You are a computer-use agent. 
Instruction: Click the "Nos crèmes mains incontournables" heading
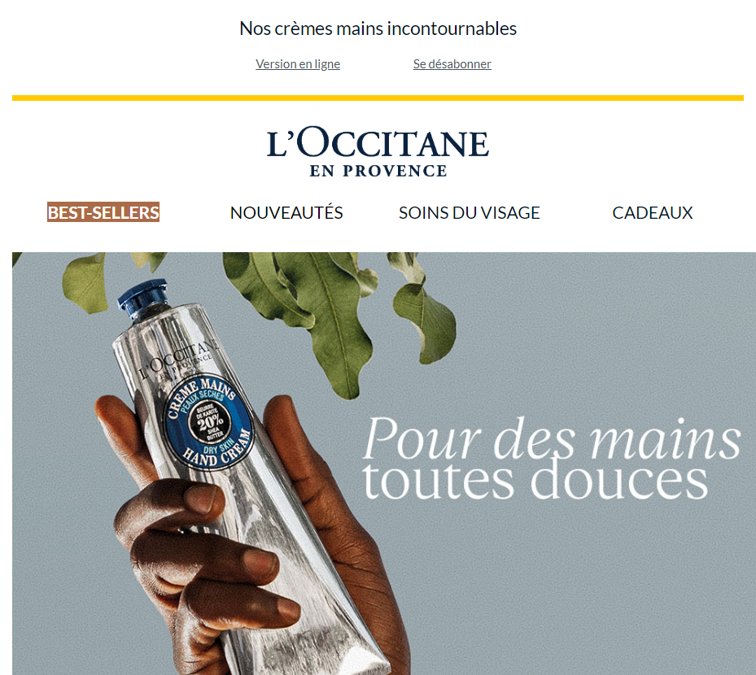coord(378,28)
